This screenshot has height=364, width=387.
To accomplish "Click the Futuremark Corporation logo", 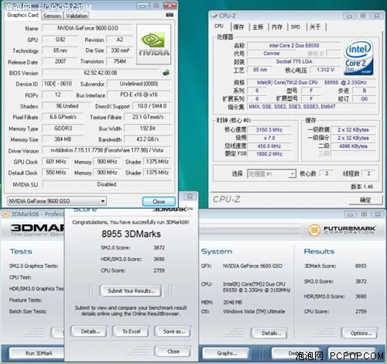I will (x=342, y=229).
